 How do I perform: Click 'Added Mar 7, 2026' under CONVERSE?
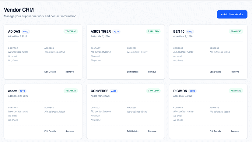[x=100, y=96]
